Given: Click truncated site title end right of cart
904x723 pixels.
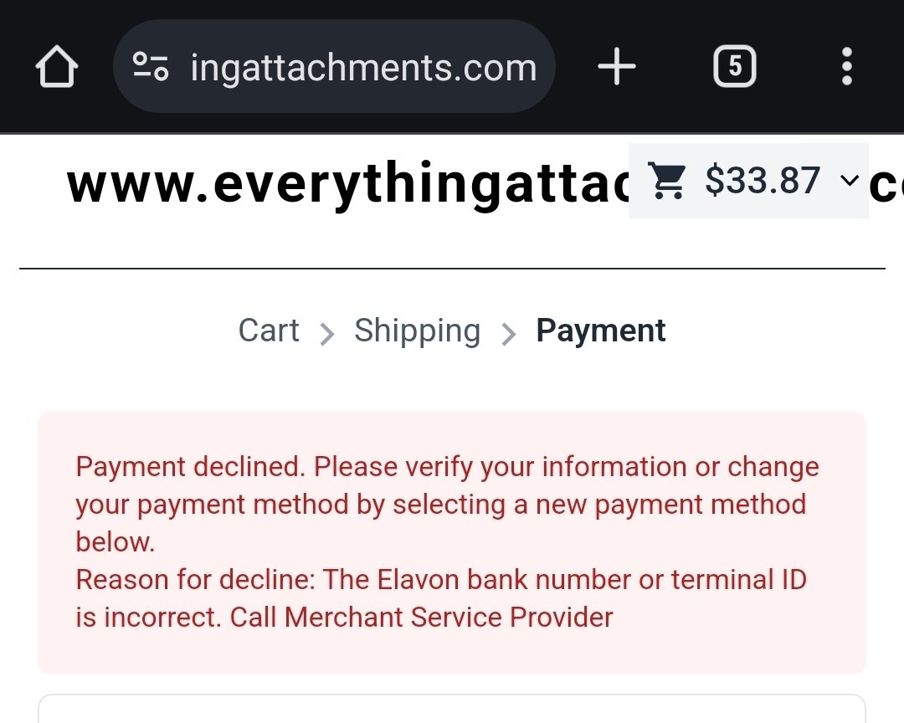Looking at the screenshot, I should pyautogui.click(x=886, y=185).
